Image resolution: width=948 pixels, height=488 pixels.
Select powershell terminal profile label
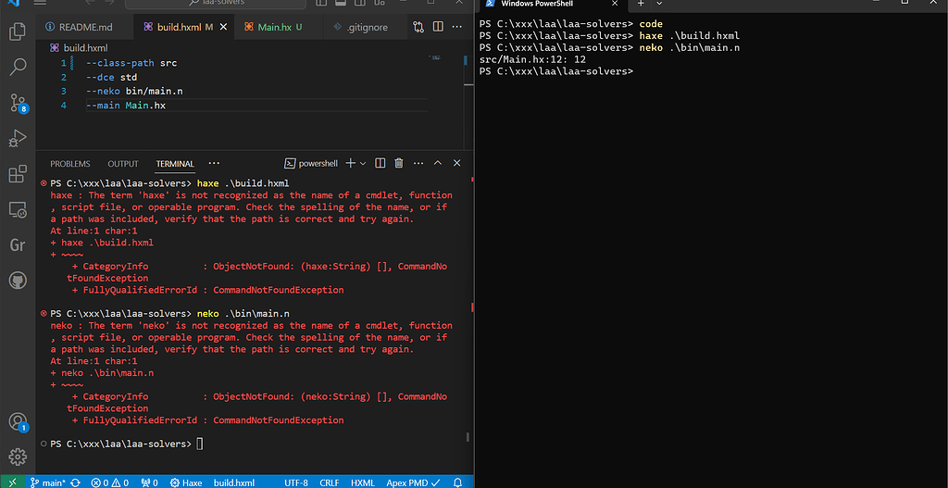tap(311, 163)
